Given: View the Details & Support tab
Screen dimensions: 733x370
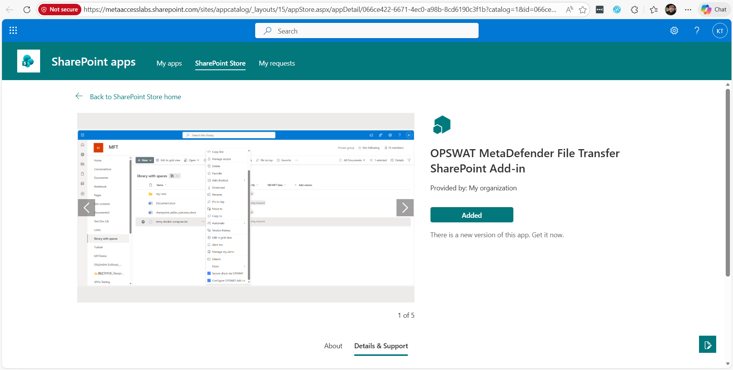Looking at the screenshot, I should [381, 346].
